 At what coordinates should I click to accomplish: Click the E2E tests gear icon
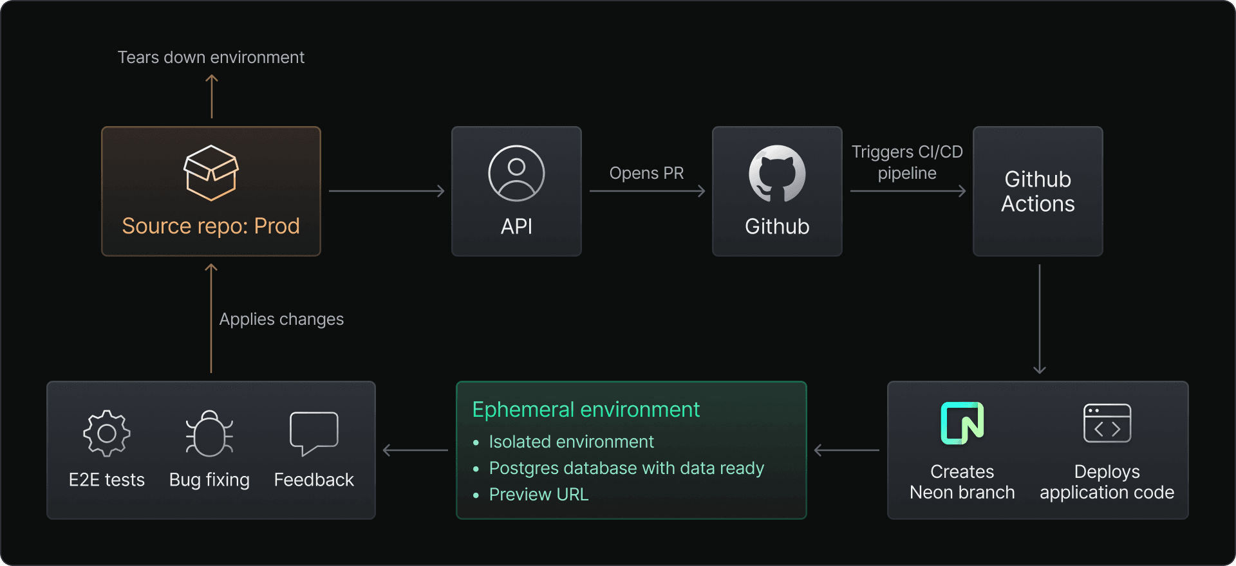click(x=107, y=434)
